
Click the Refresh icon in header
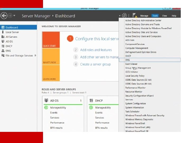click(x=124, y=16)
